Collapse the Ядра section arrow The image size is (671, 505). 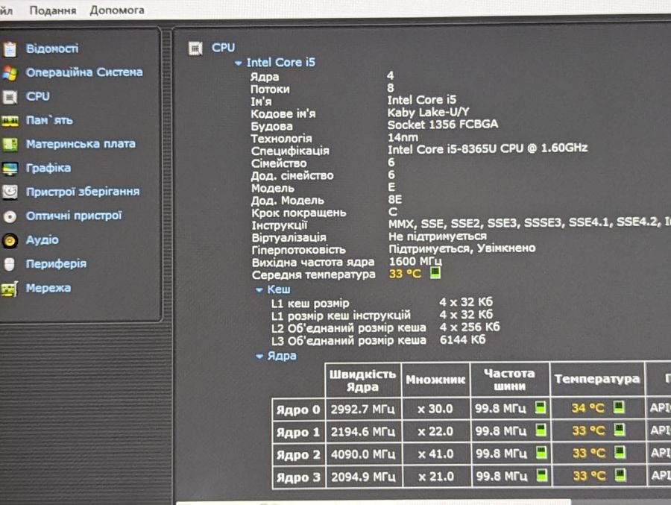(x=259, y=357)
